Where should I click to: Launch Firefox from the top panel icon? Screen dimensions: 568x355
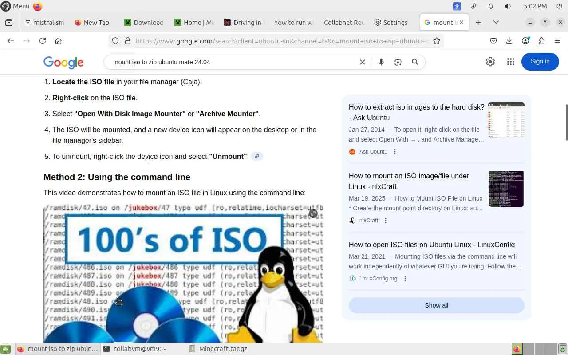coord(38,6)
